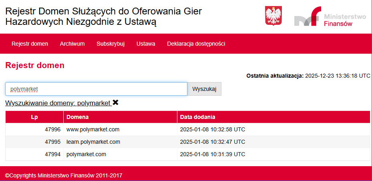The width and height of the screenshot is (372, 181).
Task: Click the Copyrights Ministerstwo Finansów footer text
Action: click(x=64, y=175)
